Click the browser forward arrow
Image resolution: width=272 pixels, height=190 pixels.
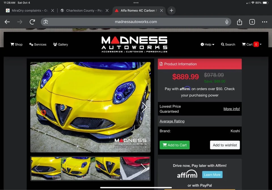[20, 22]
